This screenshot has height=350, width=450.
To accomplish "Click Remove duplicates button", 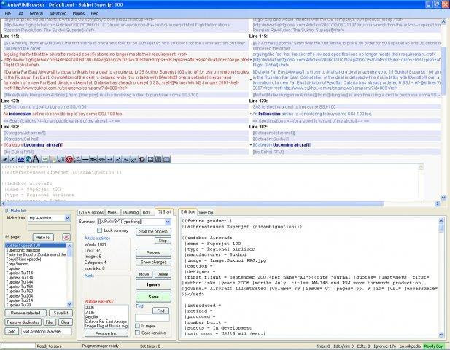I will 23,322.
